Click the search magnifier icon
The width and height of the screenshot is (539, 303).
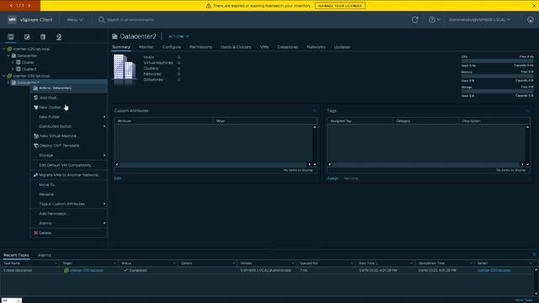pyautogui.click(x=101, y=19)
